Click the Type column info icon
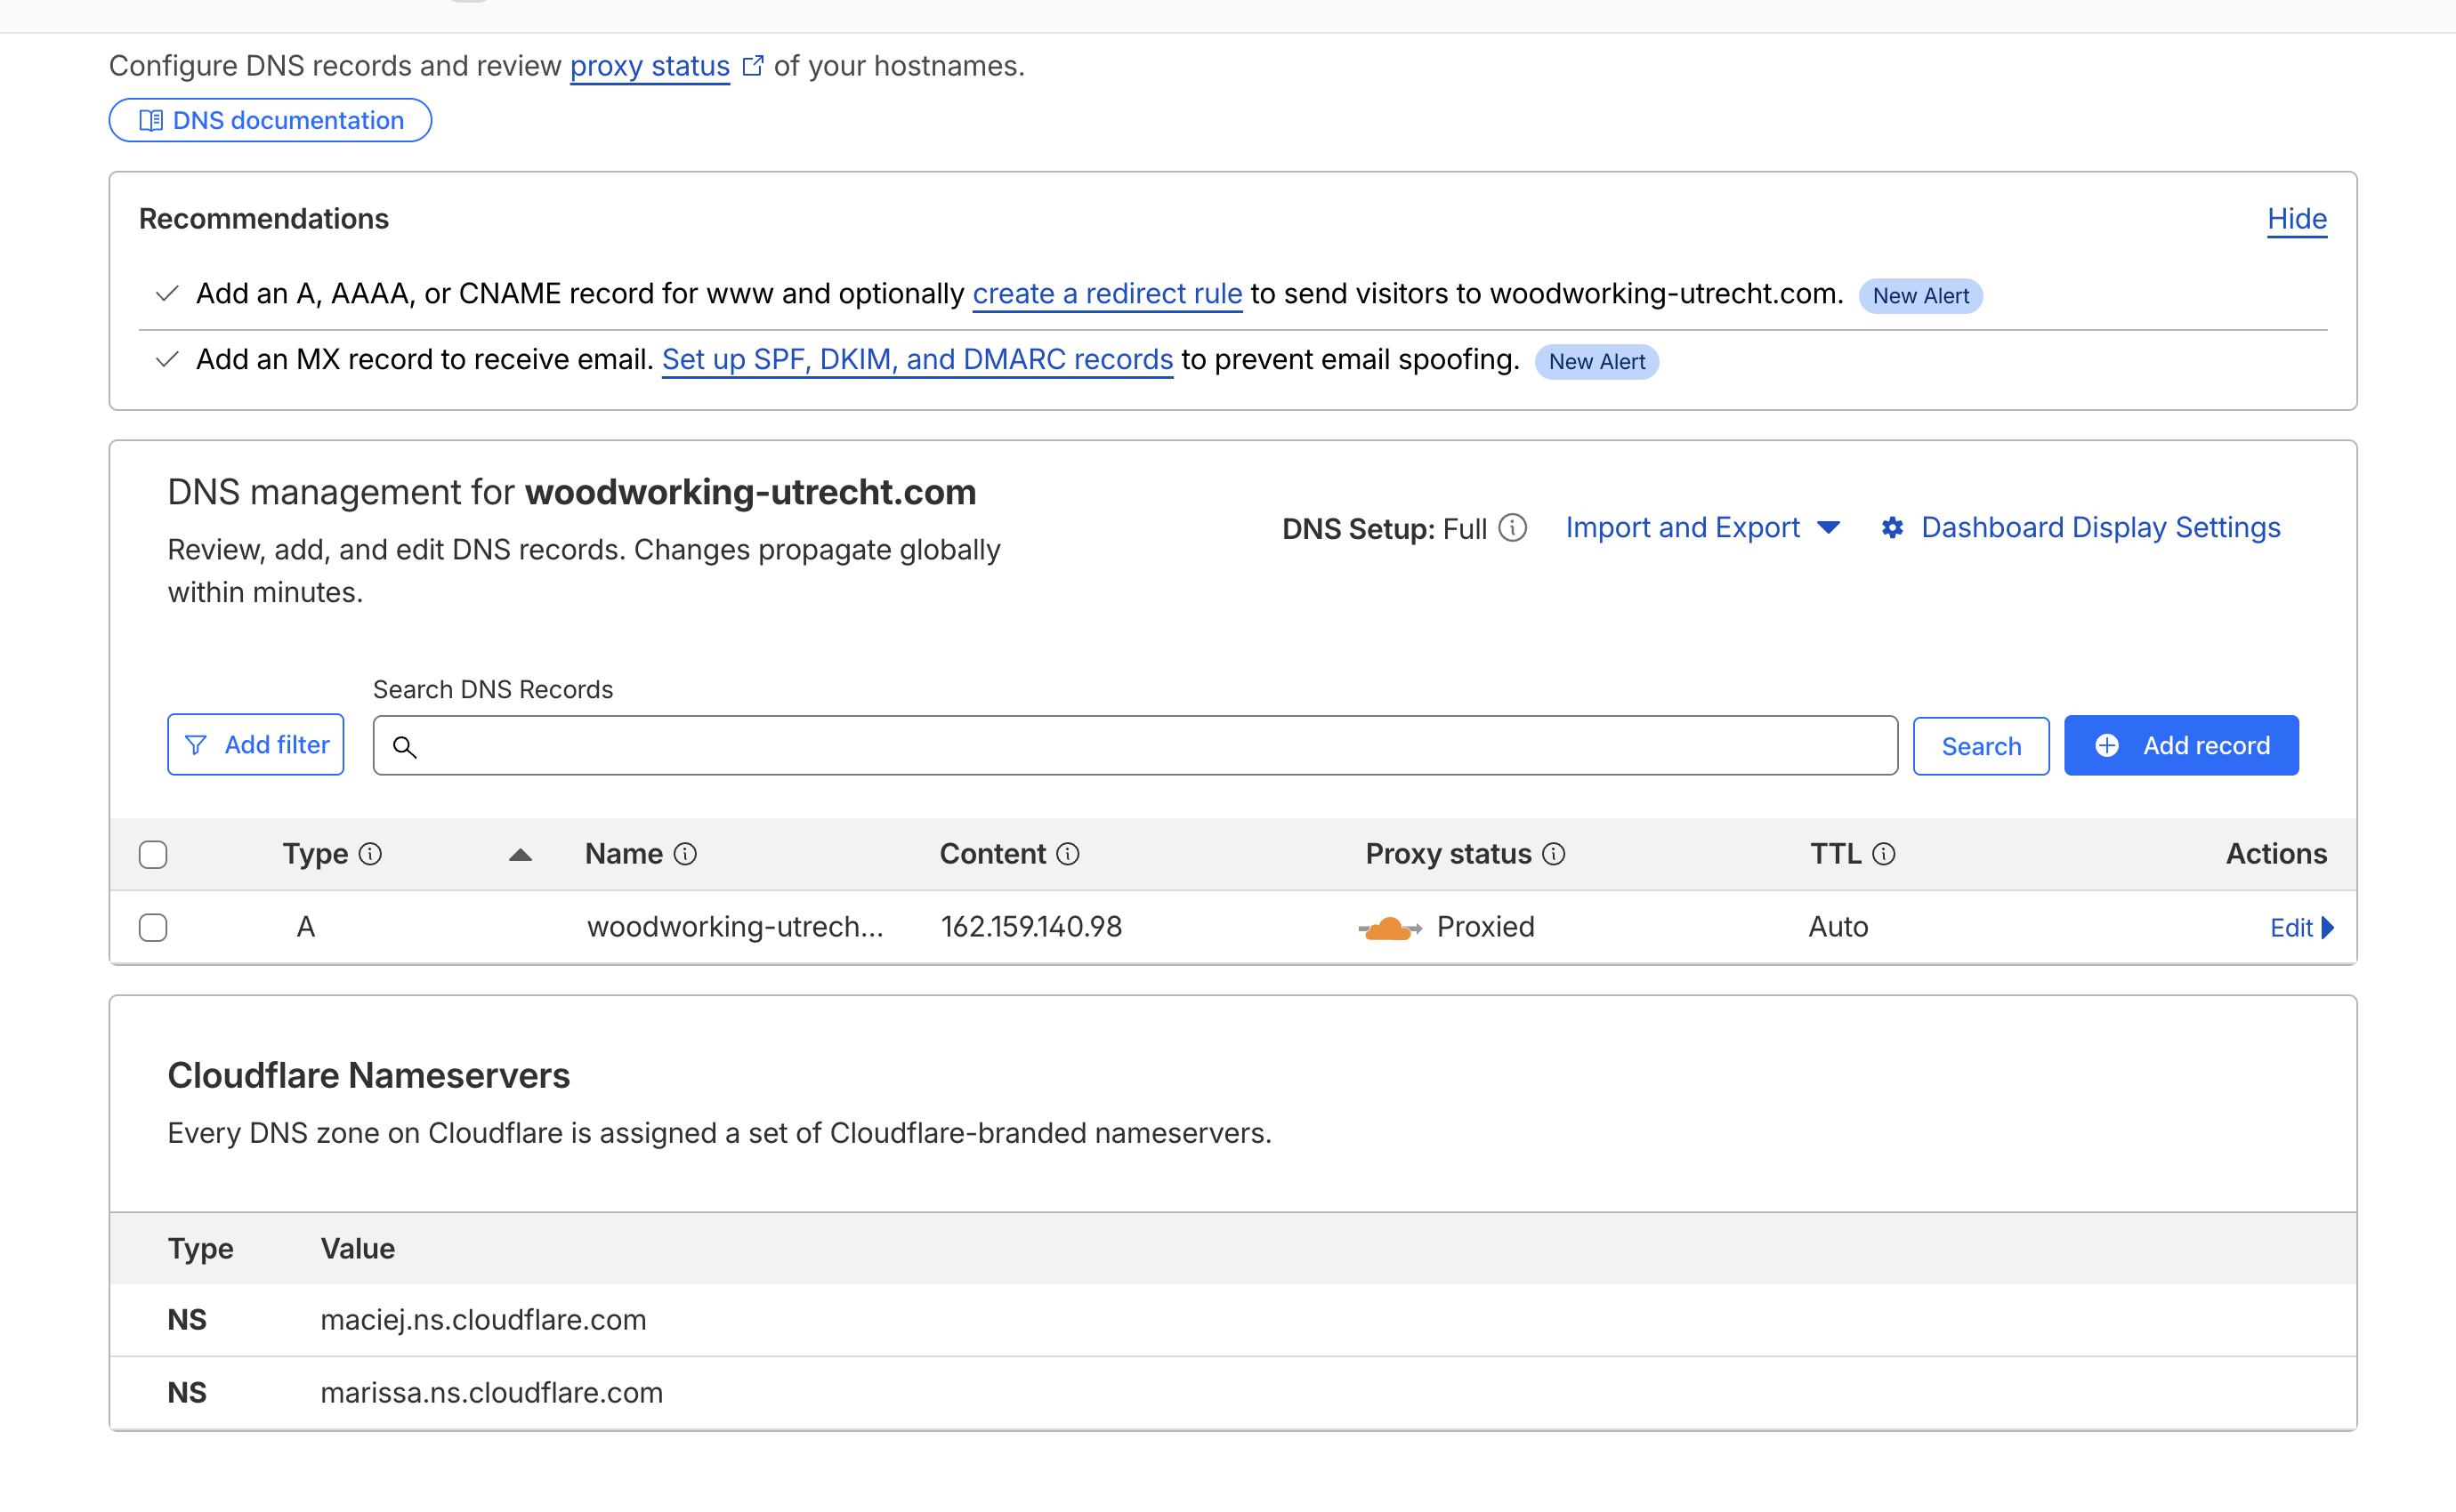The image size is (2456, 1512). 370,854
